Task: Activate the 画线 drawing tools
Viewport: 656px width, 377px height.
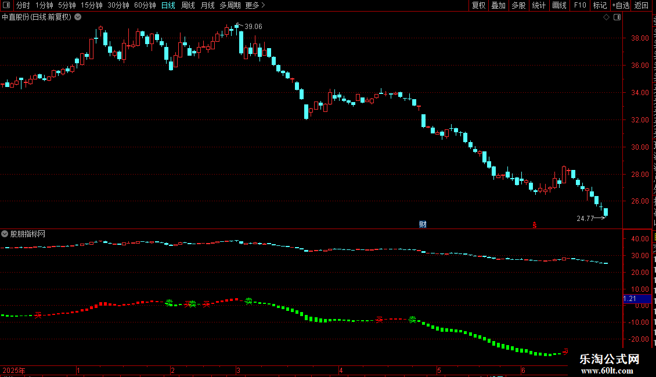Action: (x=559, y=5)
